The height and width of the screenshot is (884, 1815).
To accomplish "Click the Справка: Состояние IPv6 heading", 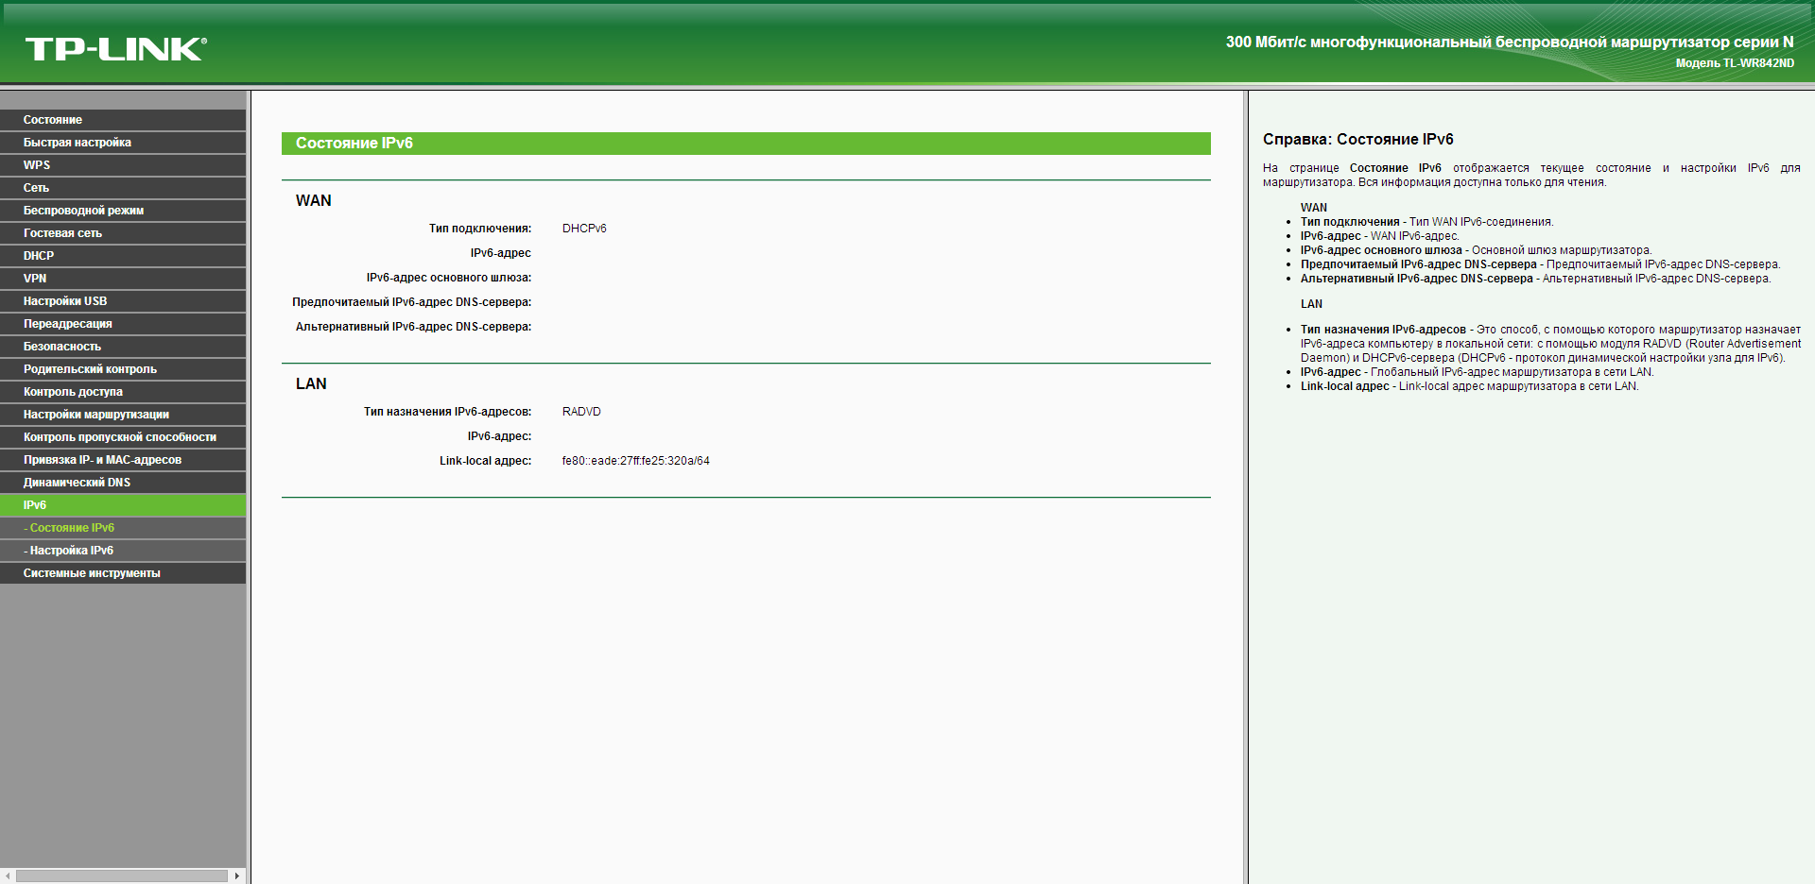I will click(1358, 139).
